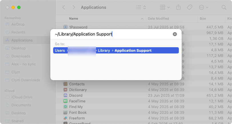Image resolution: width=232 pixels, height=124 pixels.
Task: Go forward in Finder history
Action: [73, 7]
